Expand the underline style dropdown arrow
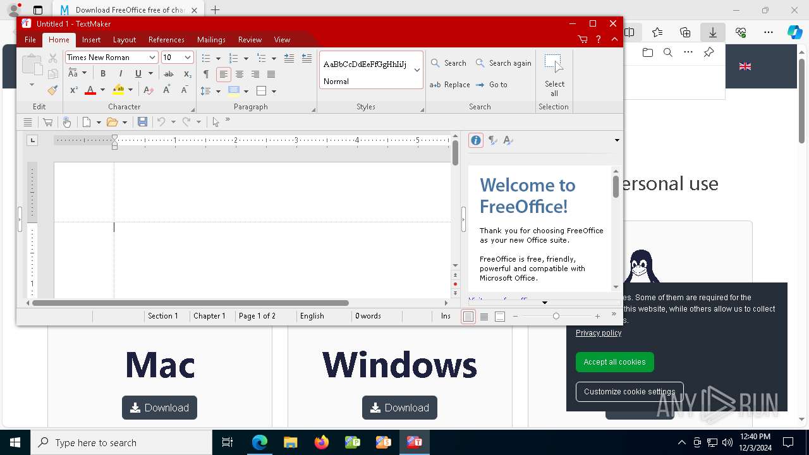Viewport: 809px width, 455px height. [150, 74]
